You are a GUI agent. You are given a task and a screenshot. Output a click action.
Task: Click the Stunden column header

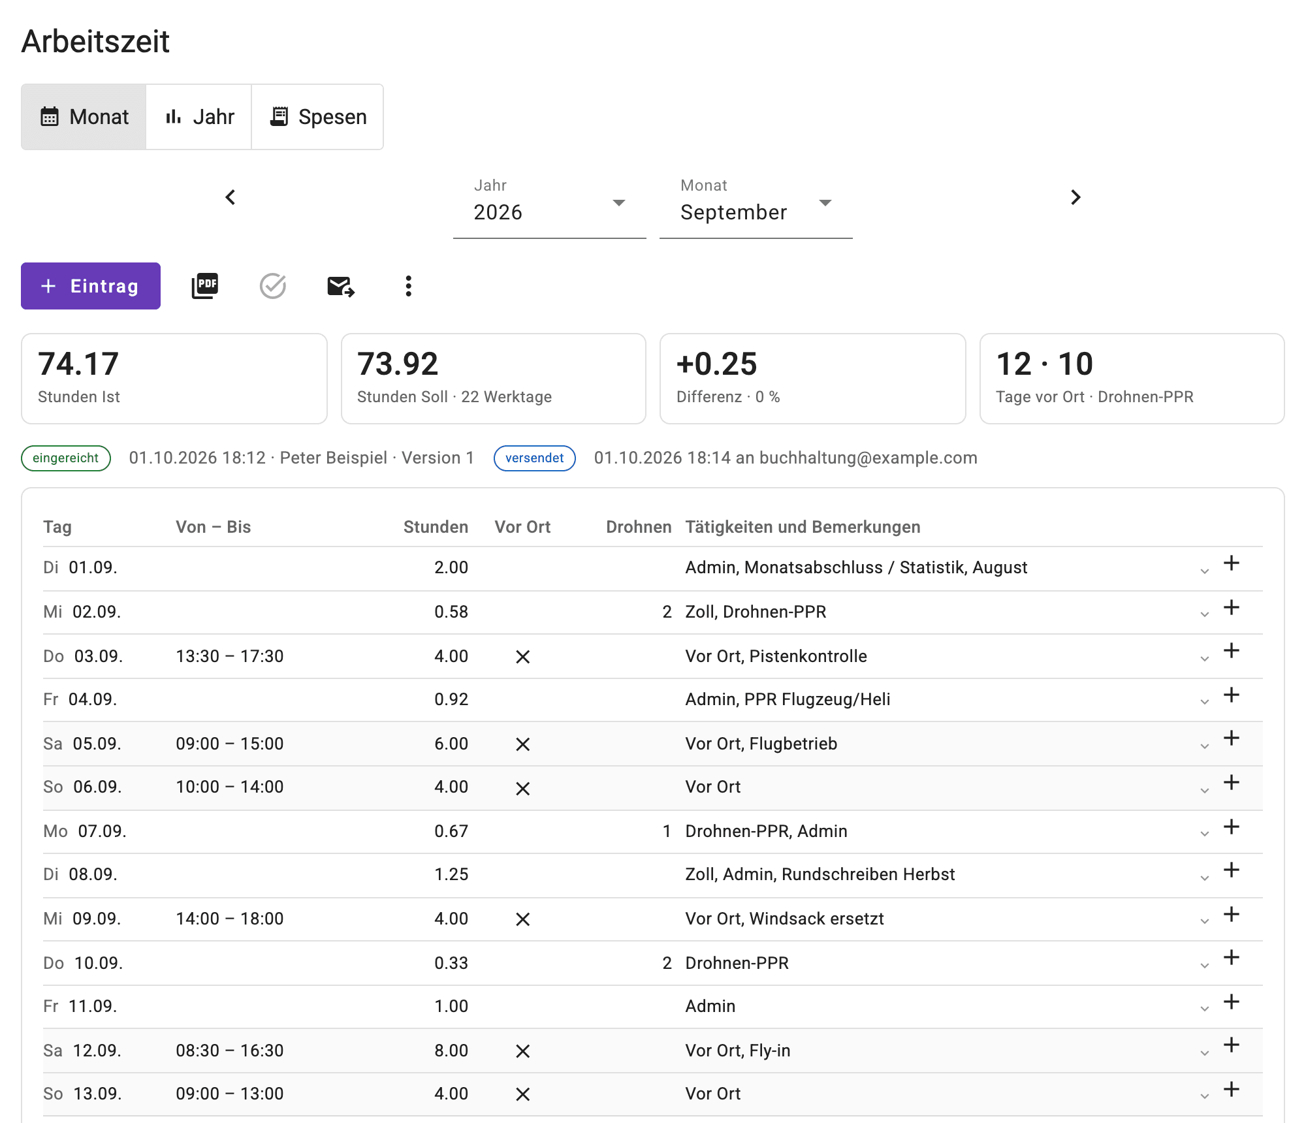tap(436, 527)
